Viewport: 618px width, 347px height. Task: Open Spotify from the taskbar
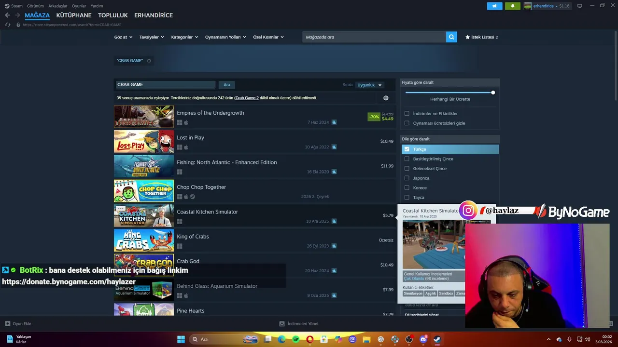click(x=295, y=339)
